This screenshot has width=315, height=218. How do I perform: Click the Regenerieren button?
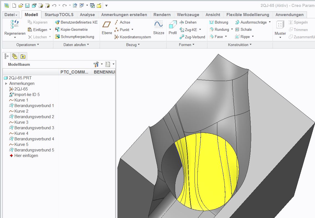point(15,29)
